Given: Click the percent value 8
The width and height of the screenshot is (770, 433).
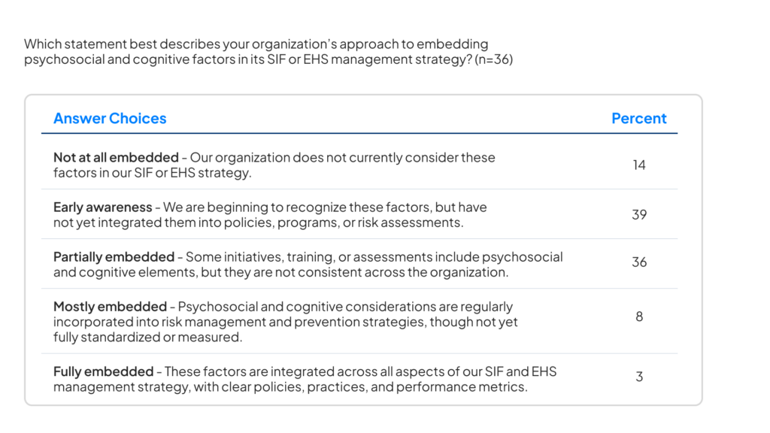Looking at the screenshot, I should click(x=639, y=316).
